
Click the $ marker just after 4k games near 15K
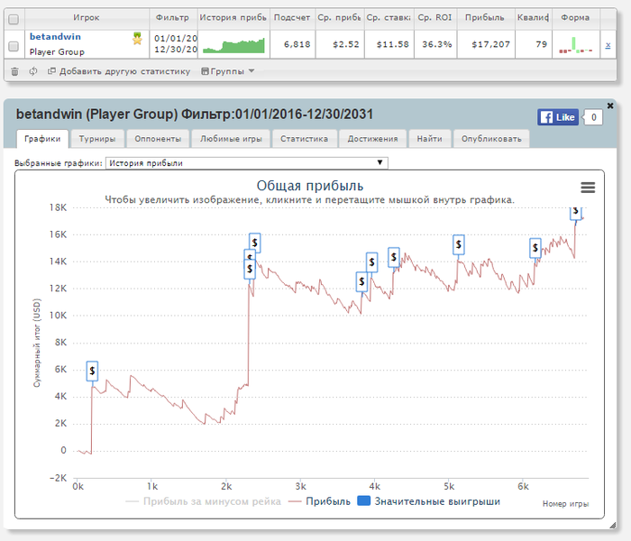point(394,257)
